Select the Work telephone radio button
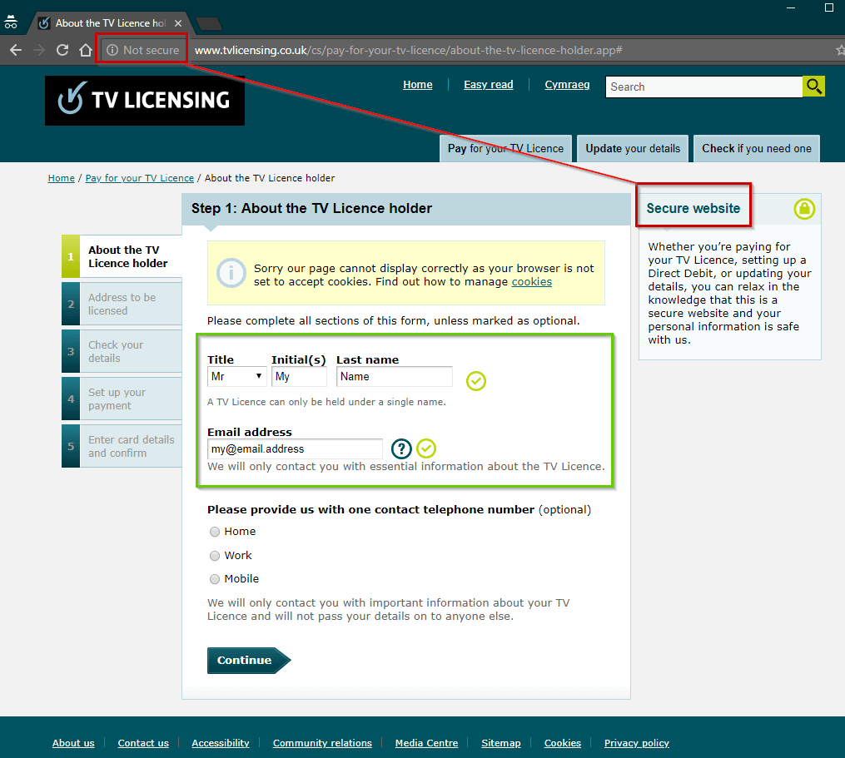Screen dimensions: 845x758 click(213, 555)
